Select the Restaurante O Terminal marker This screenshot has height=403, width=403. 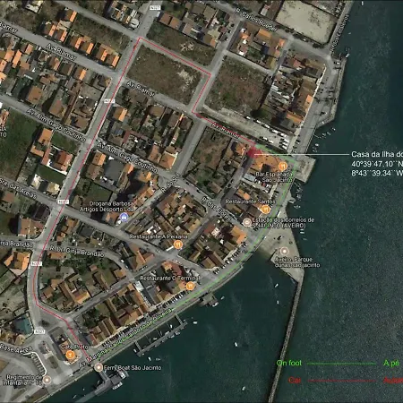(190, 287)
